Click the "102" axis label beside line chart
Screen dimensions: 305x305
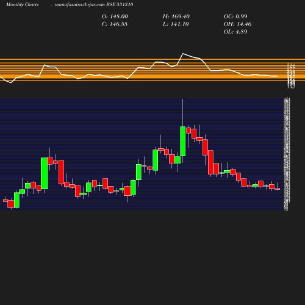(291, 87)
